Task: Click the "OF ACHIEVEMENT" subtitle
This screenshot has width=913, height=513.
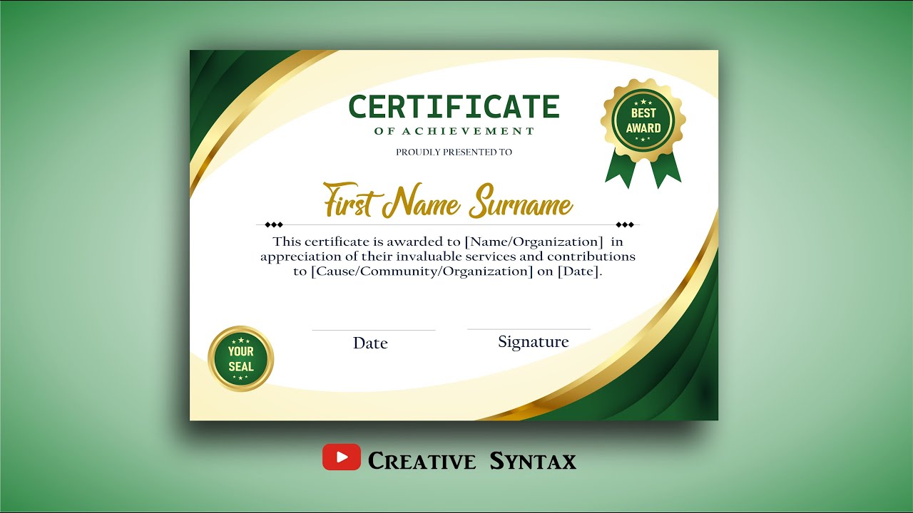Action: (x=454, y=131)
